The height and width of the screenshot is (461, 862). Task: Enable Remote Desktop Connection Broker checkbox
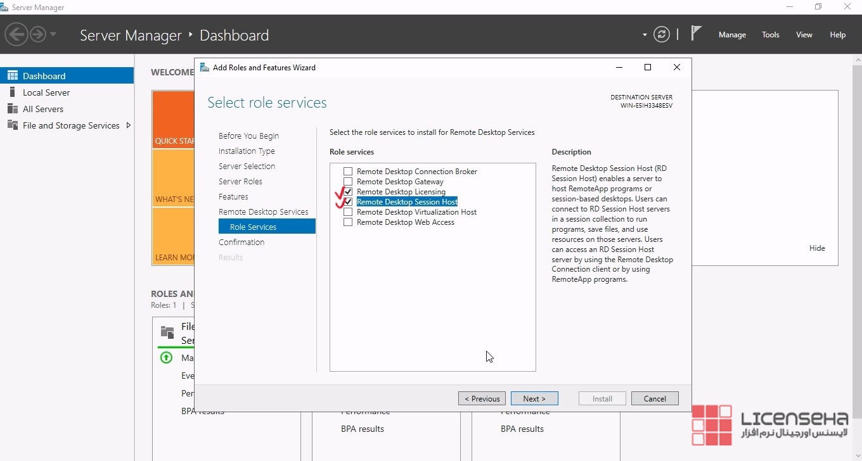[x=348, y=172]
